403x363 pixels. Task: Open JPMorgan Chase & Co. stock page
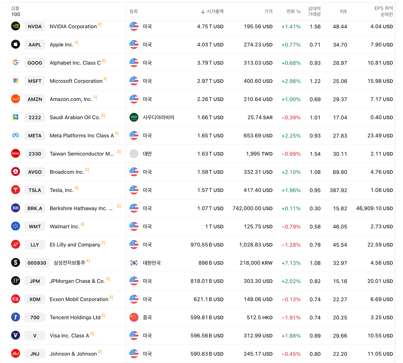point(77,281)
